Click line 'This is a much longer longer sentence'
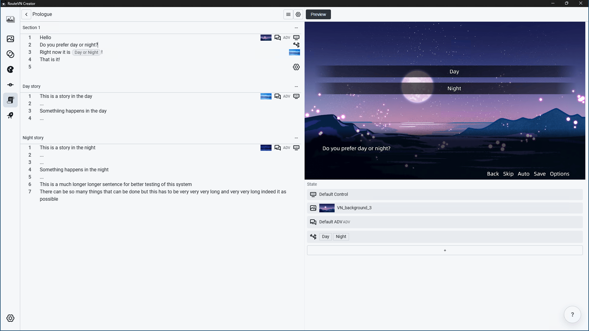This screenshot has width=589, height=331. pyautogui.click(x=116, y=184)
